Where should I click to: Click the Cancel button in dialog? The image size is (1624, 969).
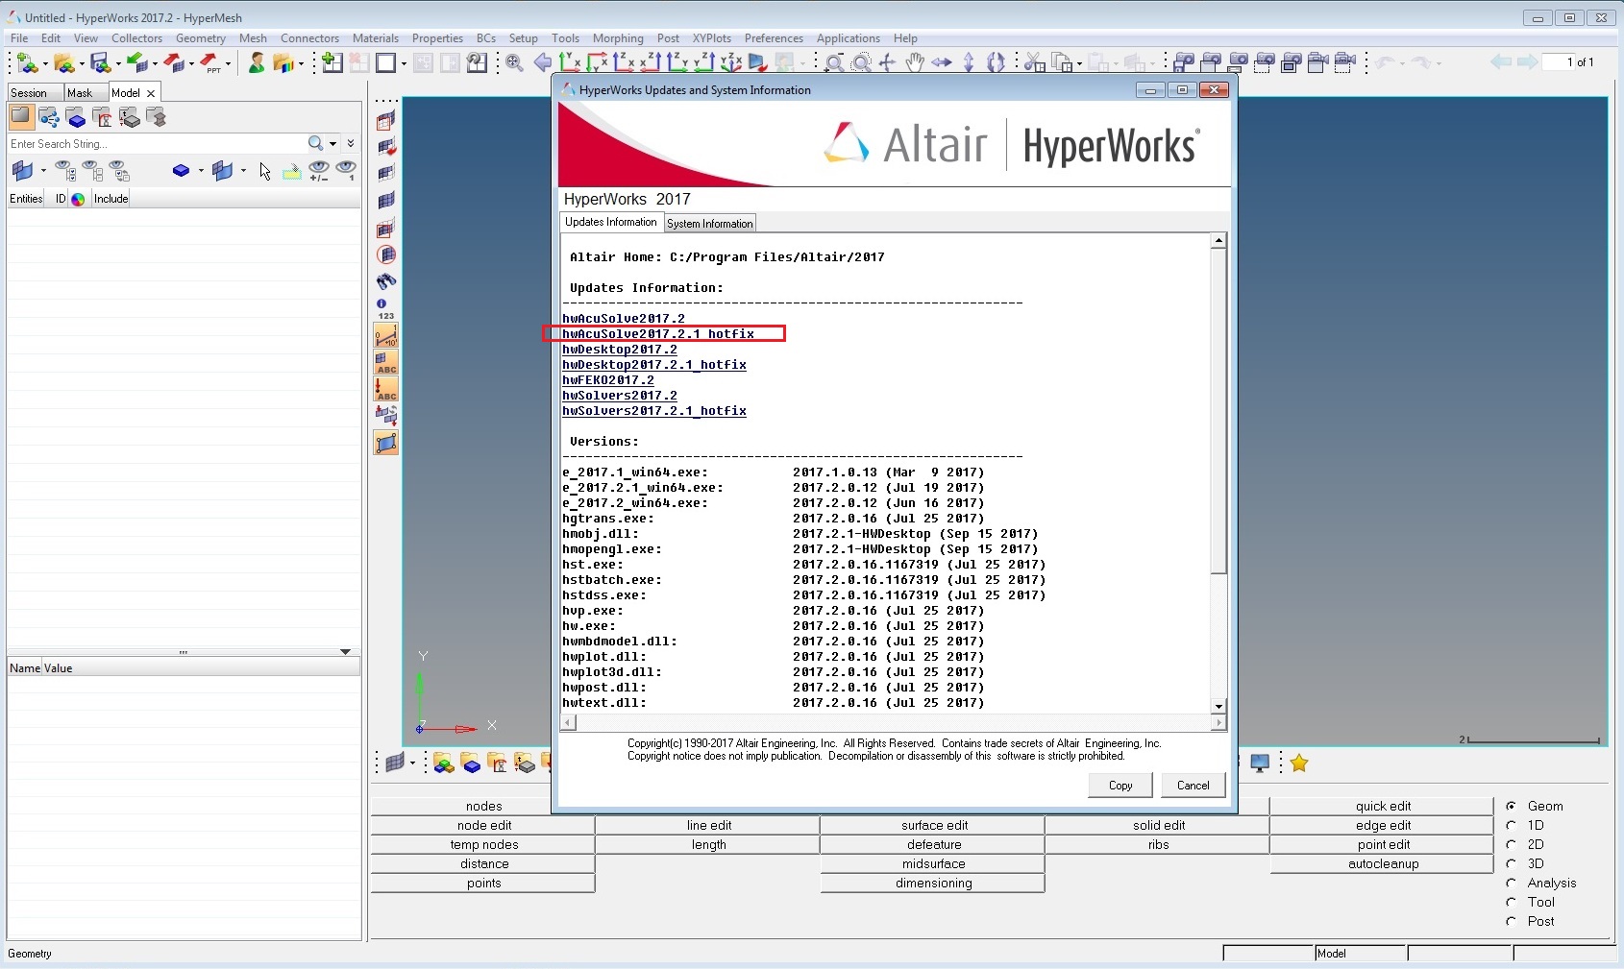[1193, 786]
